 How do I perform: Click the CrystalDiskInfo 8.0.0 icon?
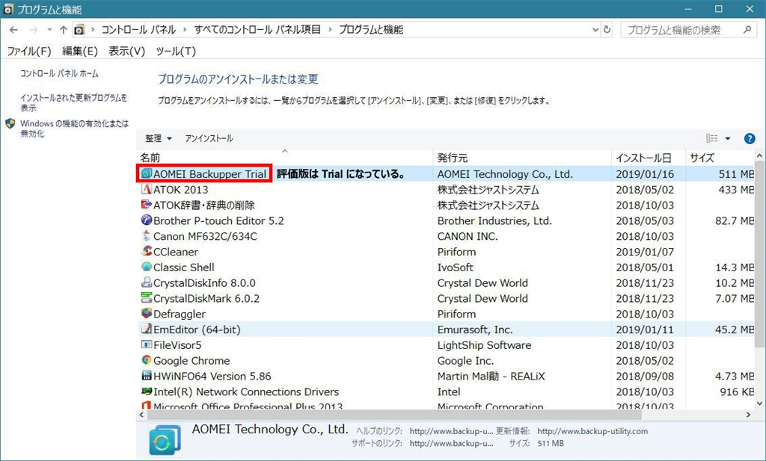pyautogui.click(x=146, y=282)
